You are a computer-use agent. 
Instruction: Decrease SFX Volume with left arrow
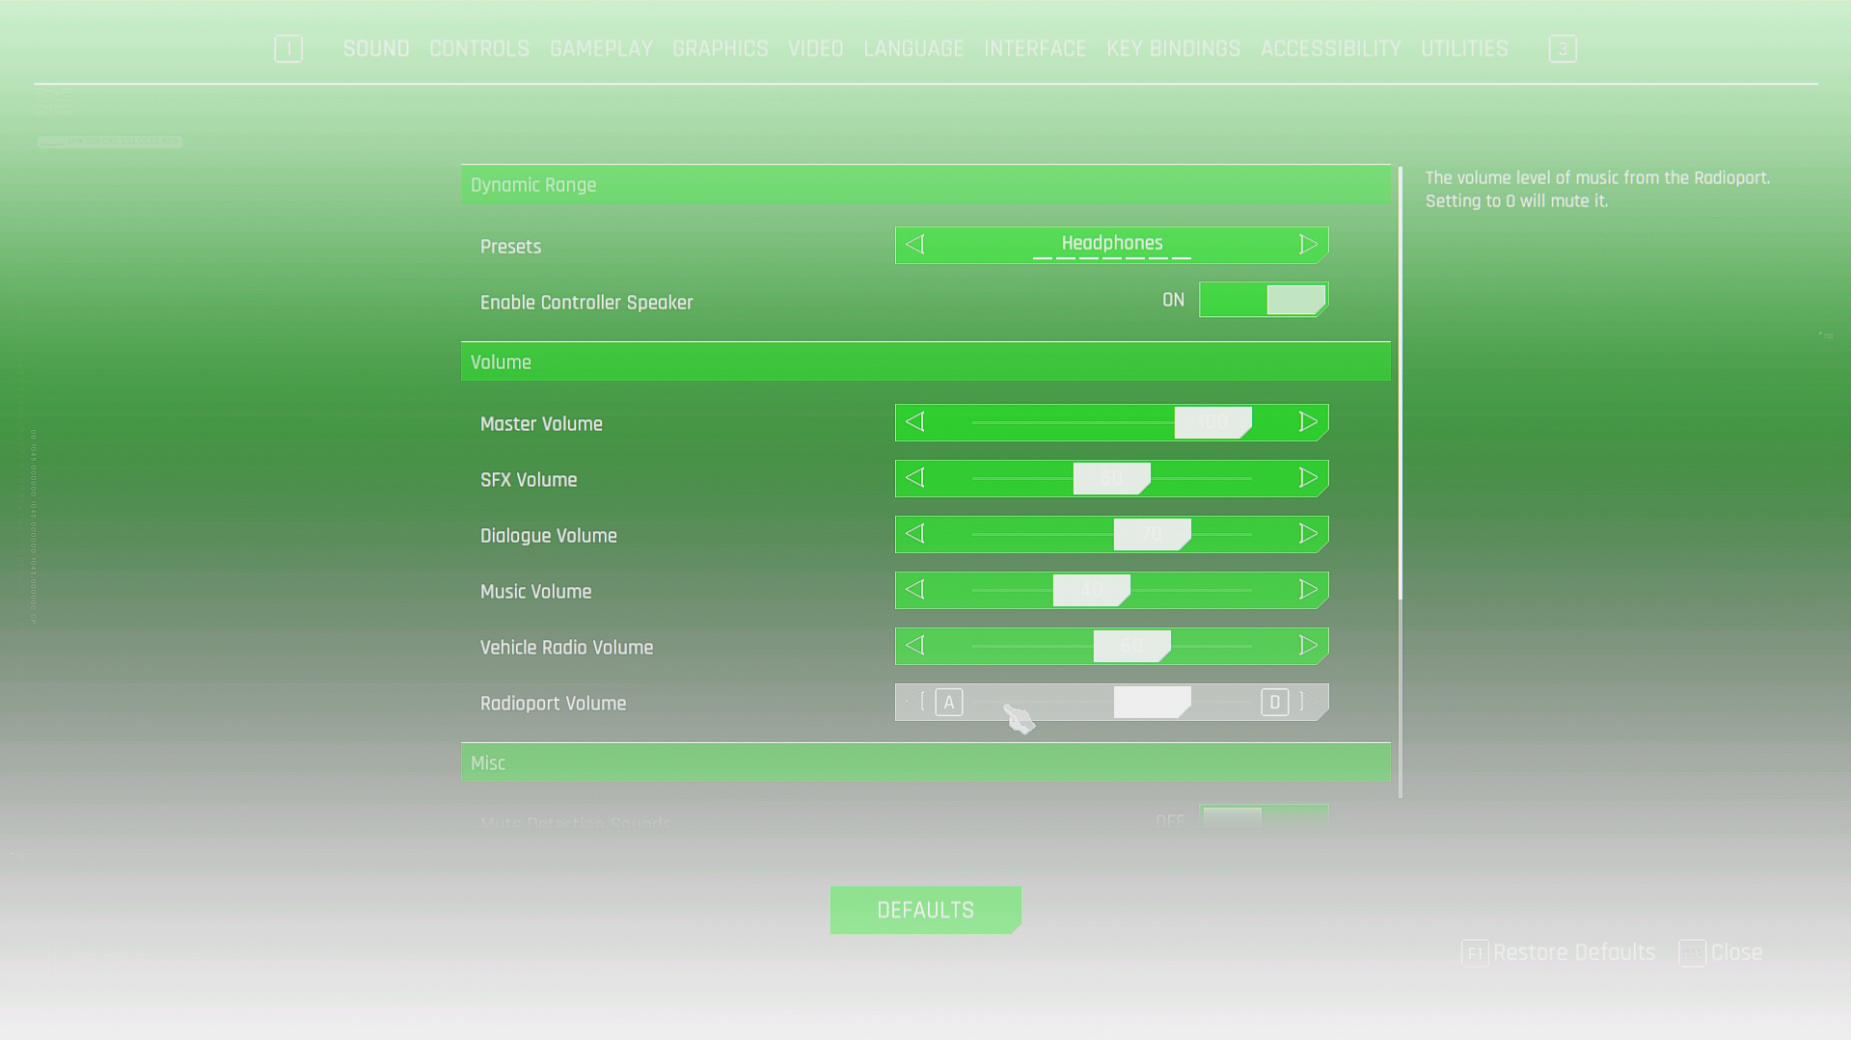(x=915, y=478)
